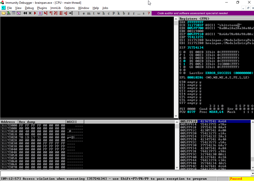Viewport: 254px width, 181px height.
Task: Open the red question mark help icon
Action: tap(149, 13)
